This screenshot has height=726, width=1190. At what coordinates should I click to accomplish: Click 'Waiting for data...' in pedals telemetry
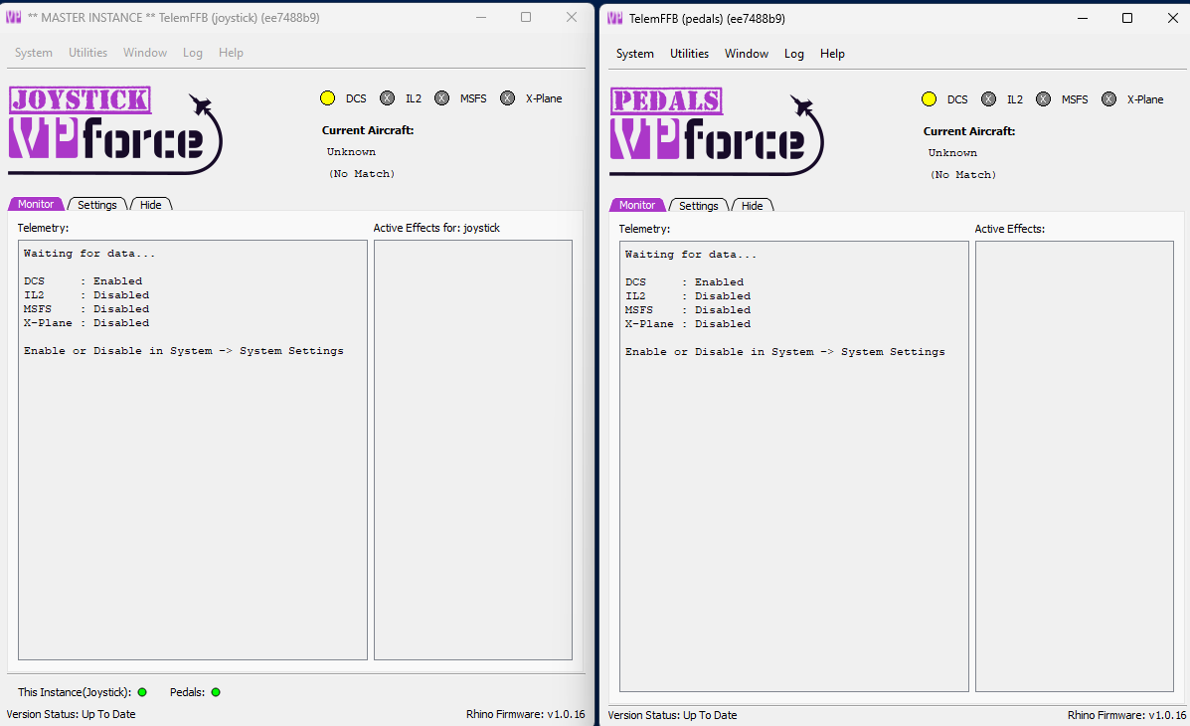pyautogui.click(x=691, y=255)
